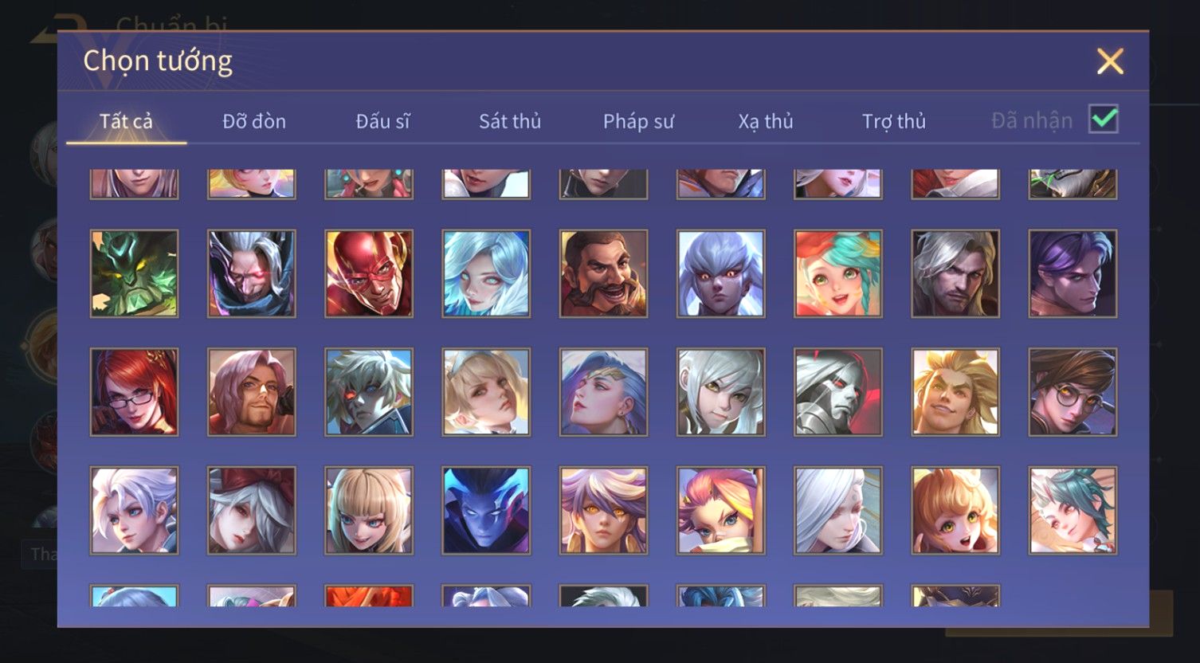Filter heroes by Pháp sư tab

point(638,121)
